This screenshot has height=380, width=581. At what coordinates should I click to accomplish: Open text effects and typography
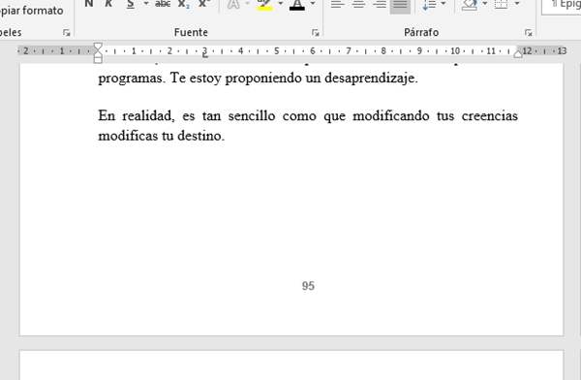tap(233, 4)
